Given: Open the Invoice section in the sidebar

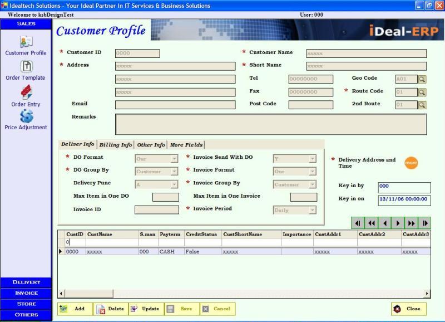Looking at the screenshot, I should tap(26, 293).
